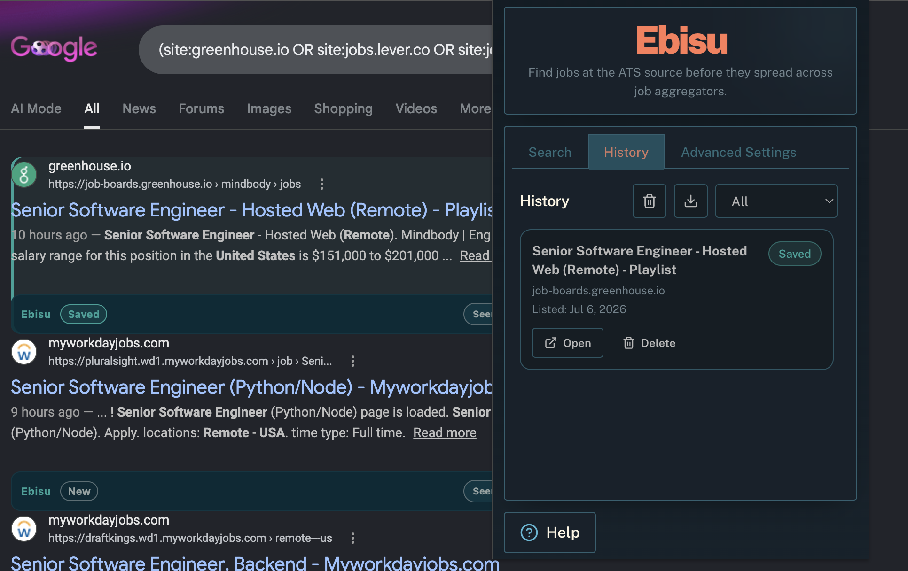
Task: Click Read more on the greenhouse result
Action: [x=476, y=255]
